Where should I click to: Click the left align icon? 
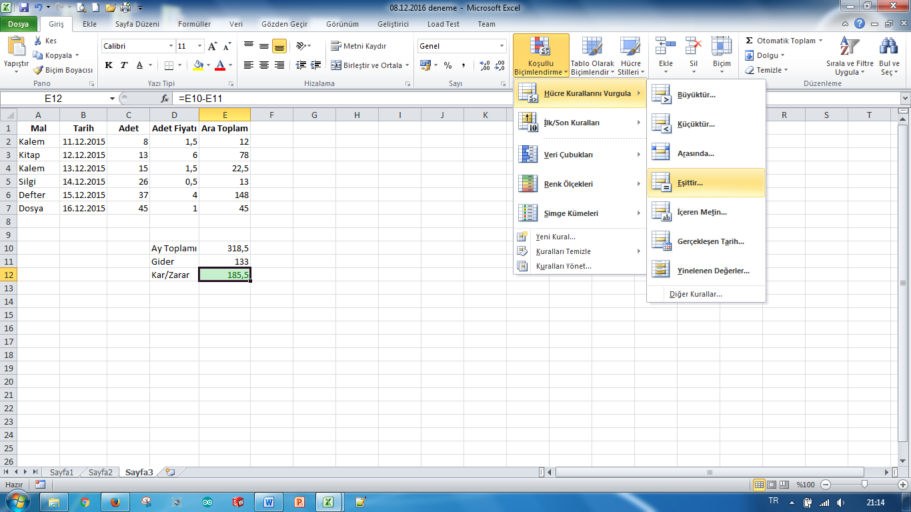click(249, 65)
